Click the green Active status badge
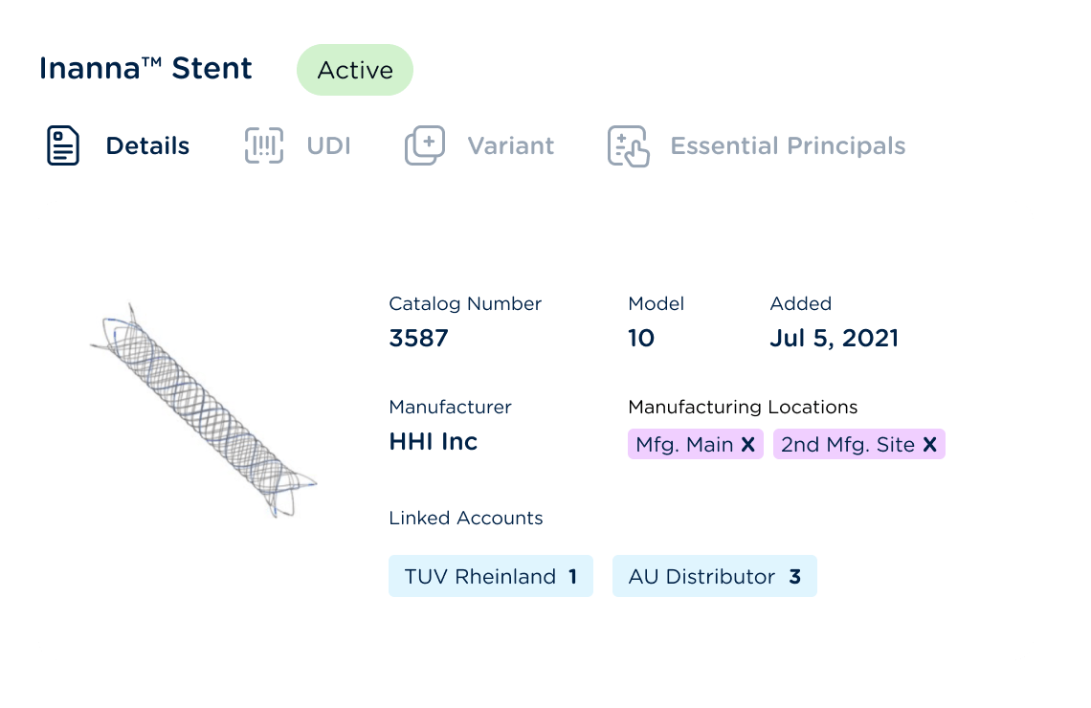 355,70
